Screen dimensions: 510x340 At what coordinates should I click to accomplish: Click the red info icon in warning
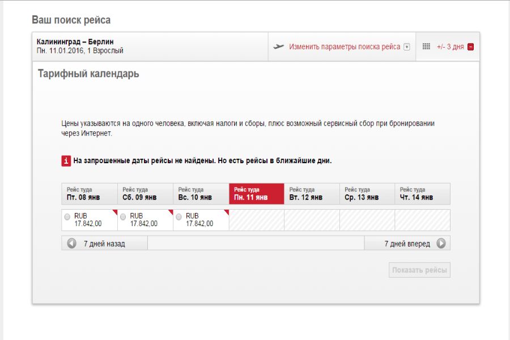(66, 161)
